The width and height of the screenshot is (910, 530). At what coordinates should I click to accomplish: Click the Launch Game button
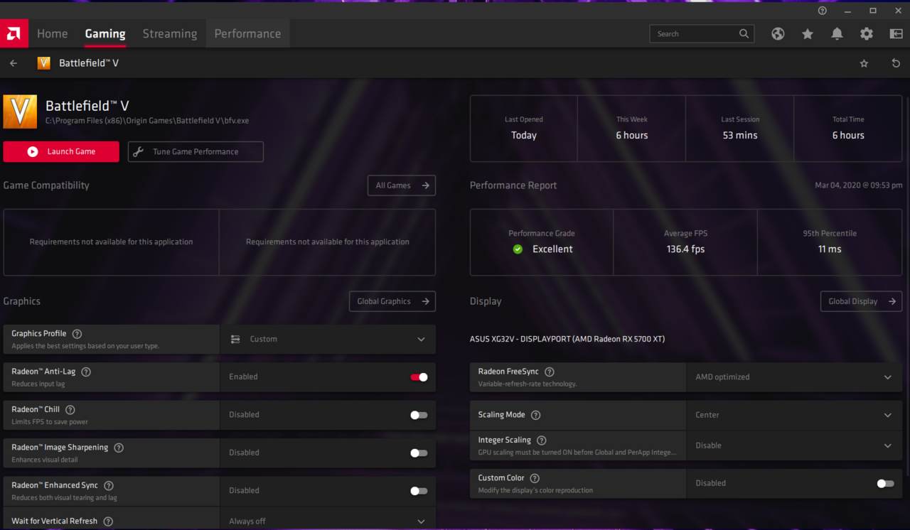(x=61, y=151)
